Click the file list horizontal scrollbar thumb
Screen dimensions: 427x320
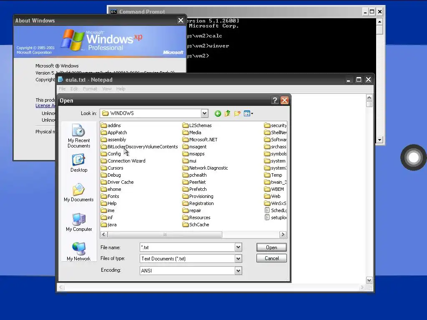point(165,234)
